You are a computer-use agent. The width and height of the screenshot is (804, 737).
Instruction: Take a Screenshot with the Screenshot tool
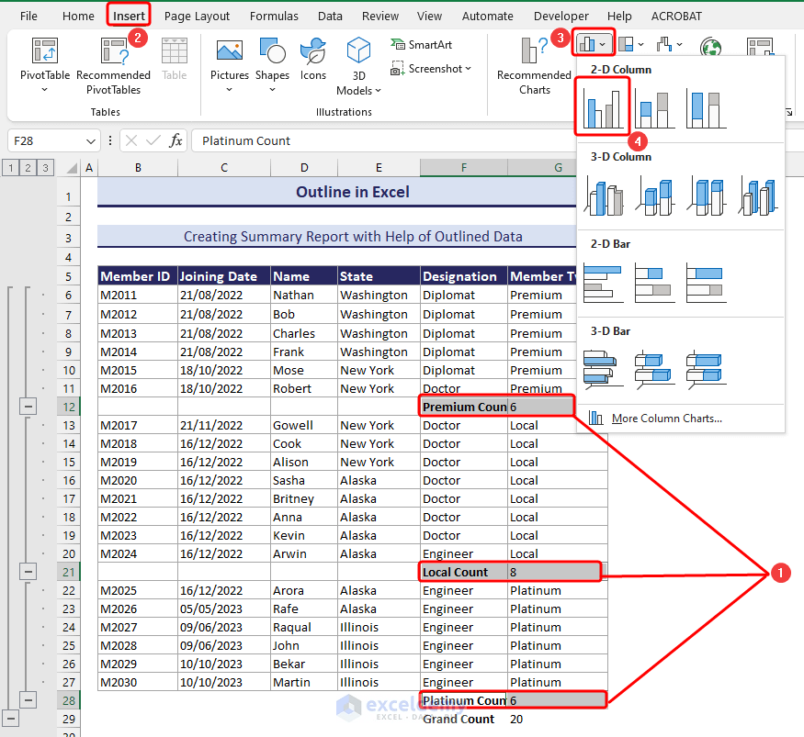point(428,68)
